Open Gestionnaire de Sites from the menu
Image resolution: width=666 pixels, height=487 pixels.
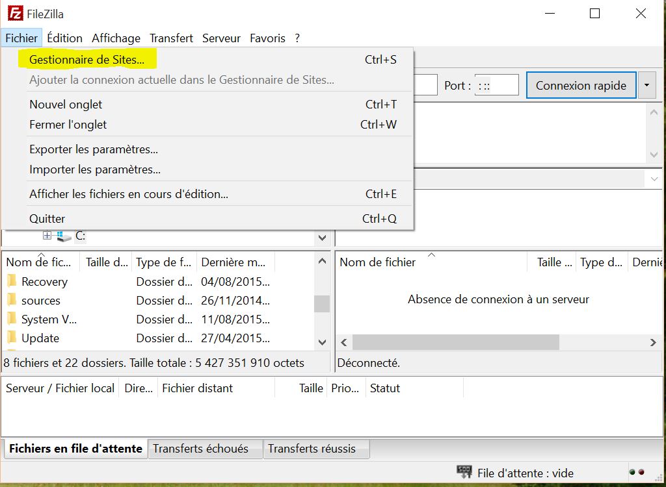tap(87, 60)
